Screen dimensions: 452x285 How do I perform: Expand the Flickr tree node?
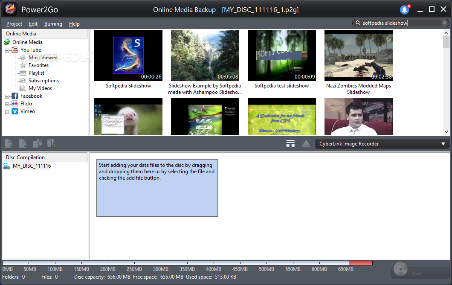[x=7, y=104]
